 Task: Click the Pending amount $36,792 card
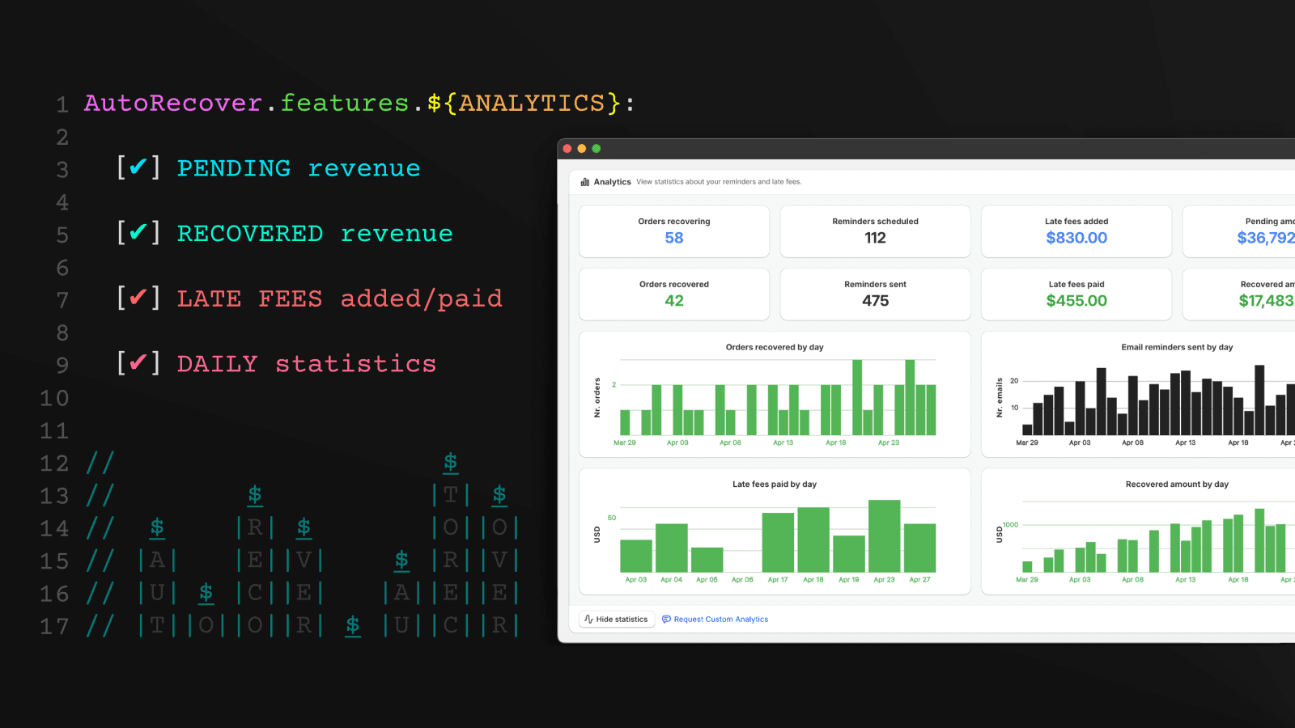tap(1263, 231)
